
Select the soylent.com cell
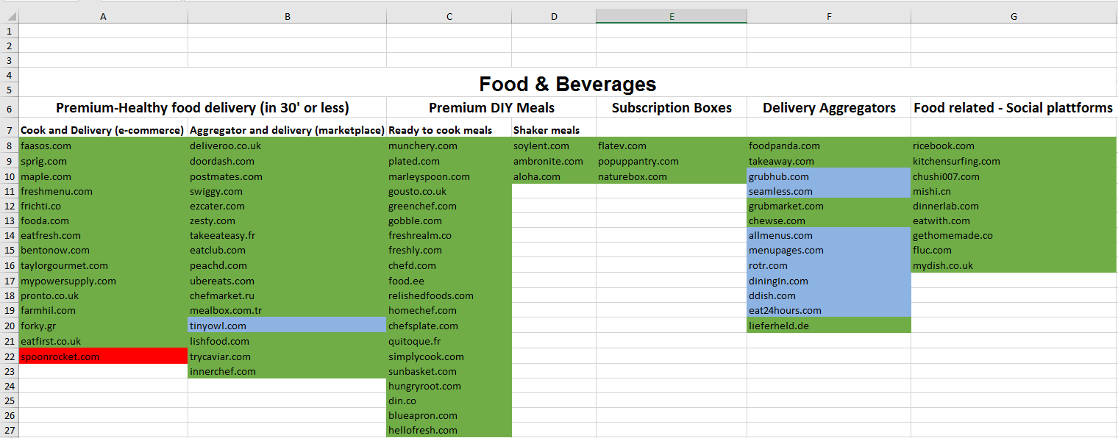pyautogui.click(x=554, y=146)
